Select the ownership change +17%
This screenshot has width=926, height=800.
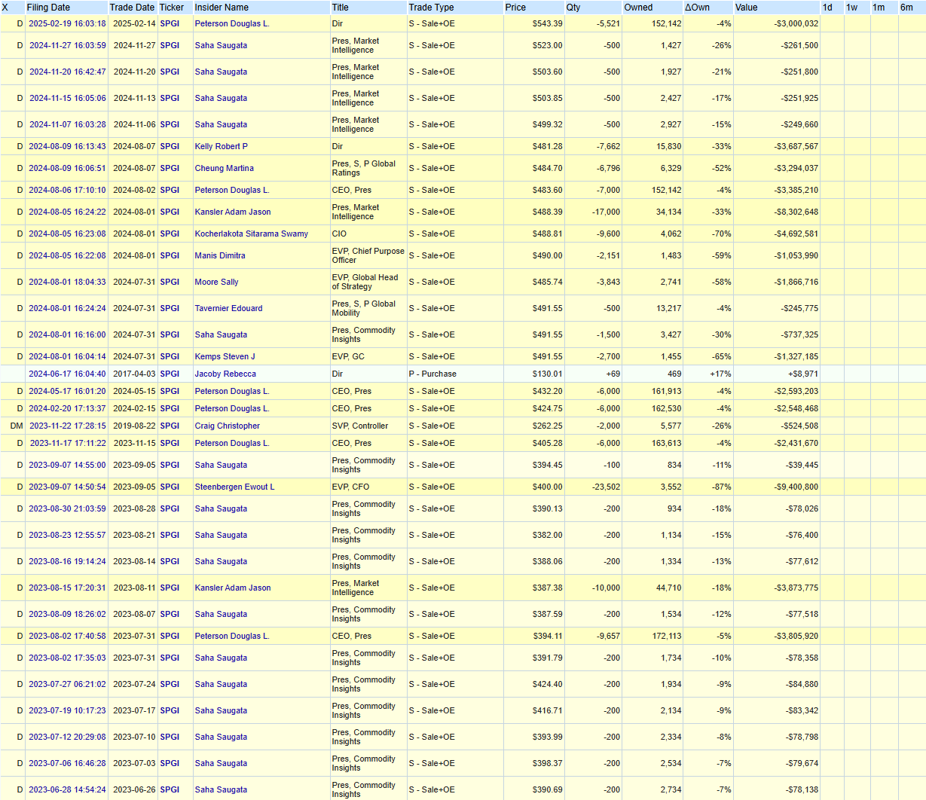tap(720, 374)
